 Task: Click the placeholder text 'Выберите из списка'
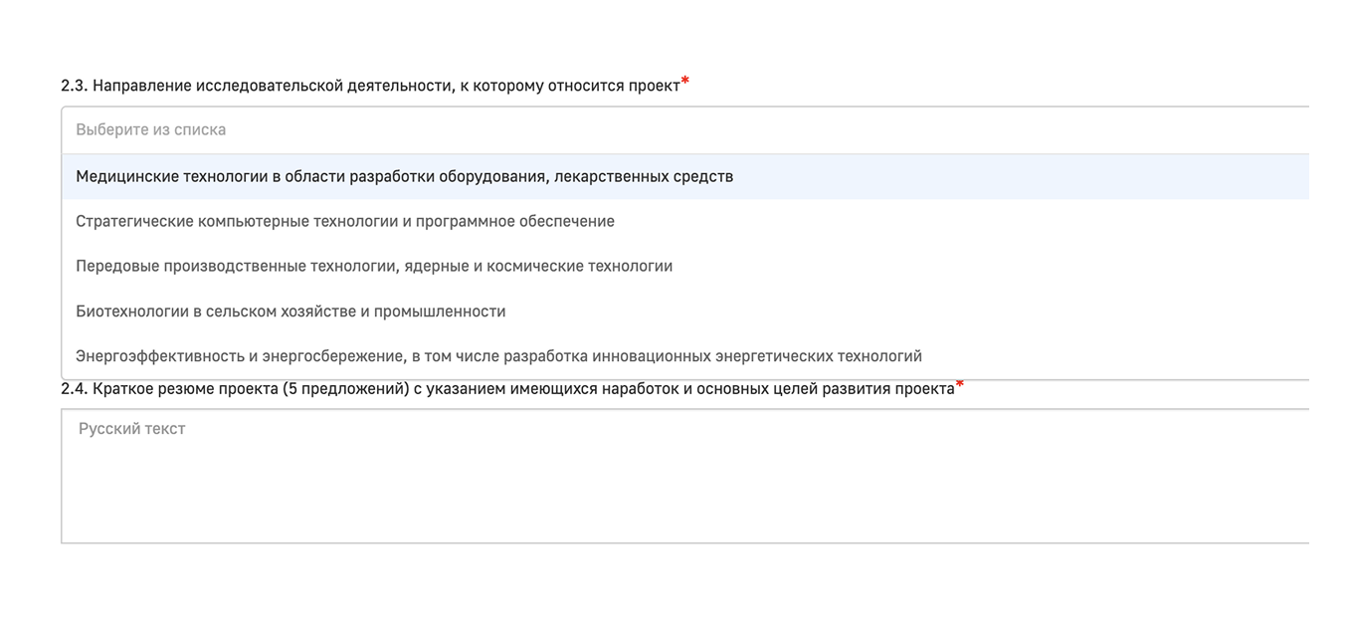pyautogui.click(x=149, y=129)
